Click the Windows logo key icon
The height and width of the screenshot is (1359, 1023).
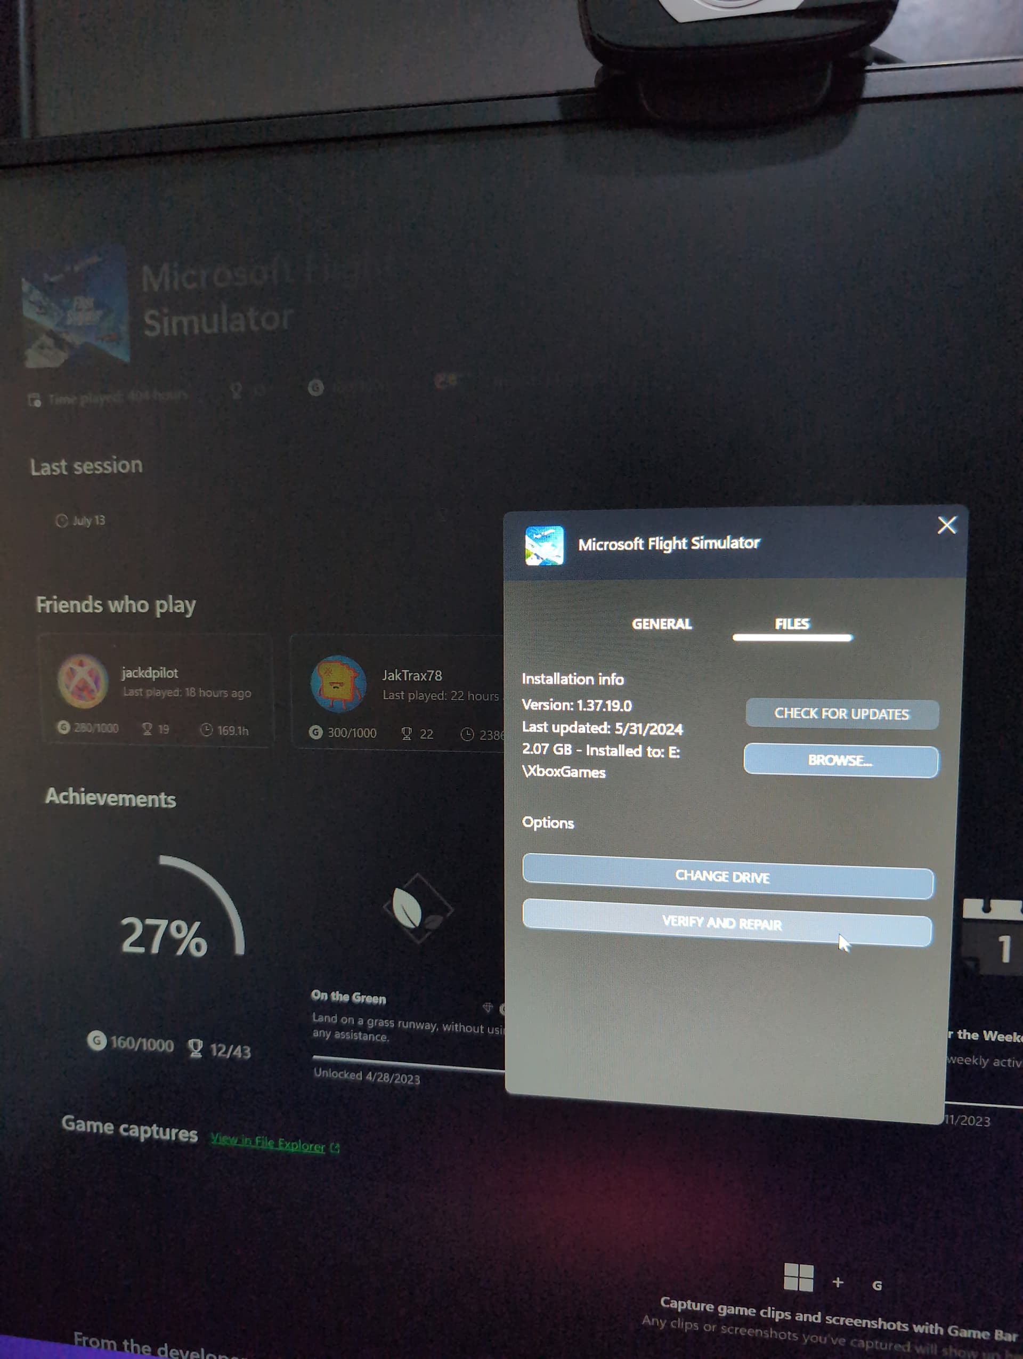(798, 1277)
